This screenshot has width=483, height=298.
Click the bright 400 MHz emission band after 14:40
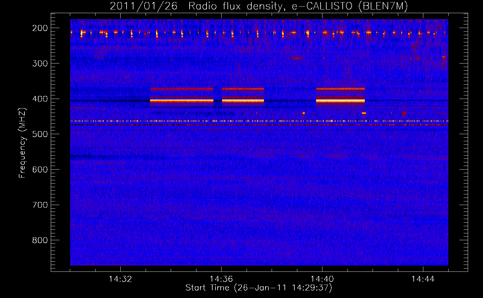click(340, 101)
